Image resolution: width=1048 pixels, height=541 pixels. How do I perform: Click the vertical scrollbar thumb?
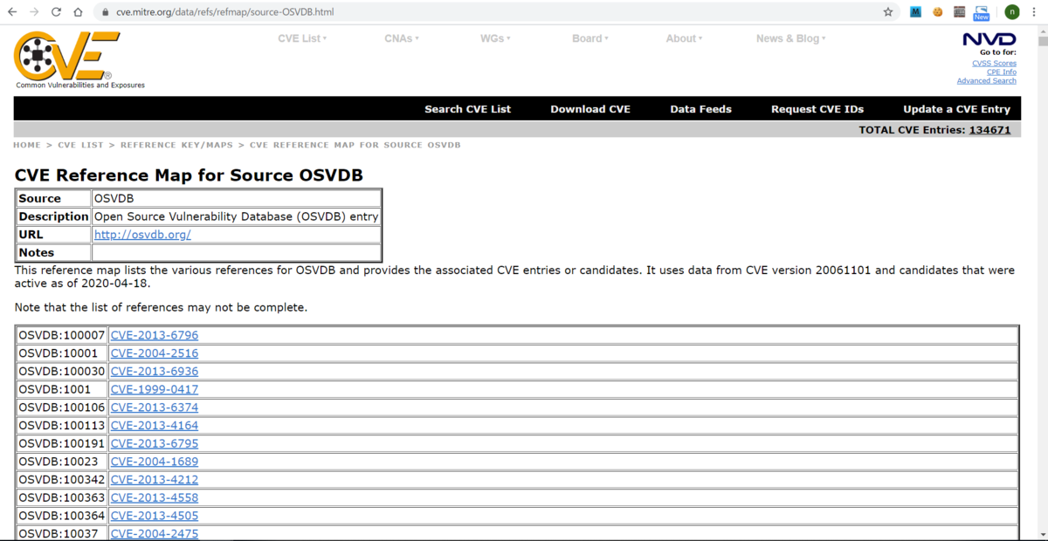(x=1042, y=40)
